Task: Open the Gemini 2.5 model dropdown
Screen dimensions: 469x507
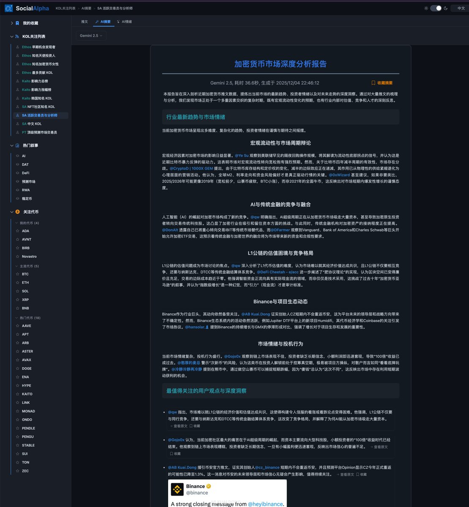Action: coord(91,36)
